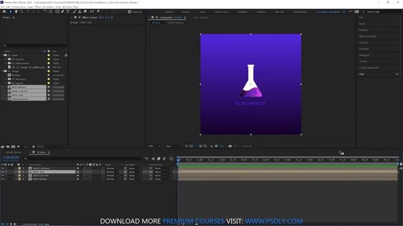This screenshot has width=403, height=226.
Task: Hide the SH04 A Science layer with its eye
Action: coord(3,168)
